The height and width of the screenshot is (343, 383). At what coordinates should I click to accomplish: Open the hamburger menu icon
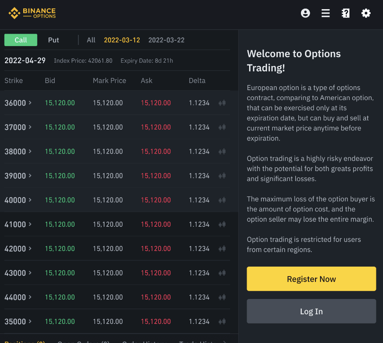pos(325,13)
